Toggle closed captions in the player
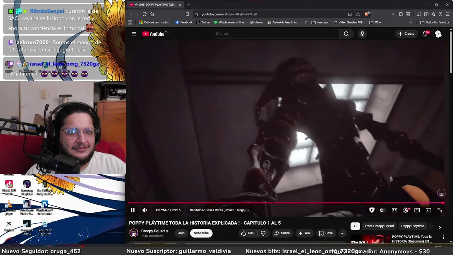 point(394,210)
